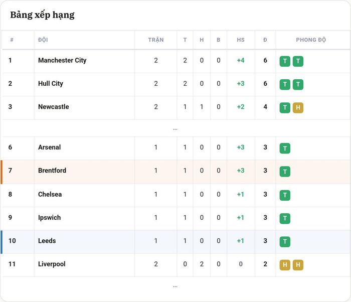351x302 pixels.
Task: Open the Manchester City team link
Action: tap(62, 60)
